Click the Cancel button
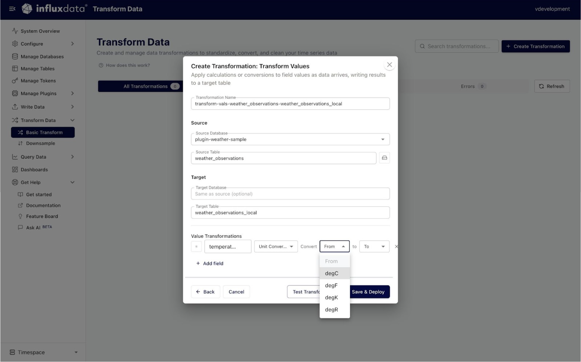The width and height of the screenshot is (581, 362). (236, 292)
